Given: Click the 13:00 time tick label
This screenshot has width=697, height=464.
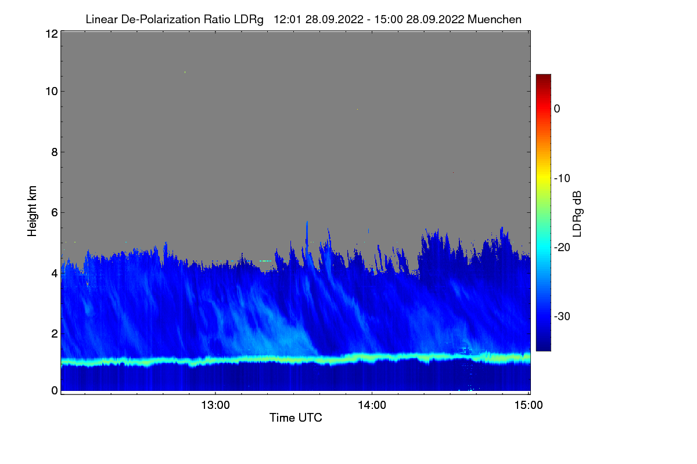Looking at the screenshot, I should pos(215,405).
